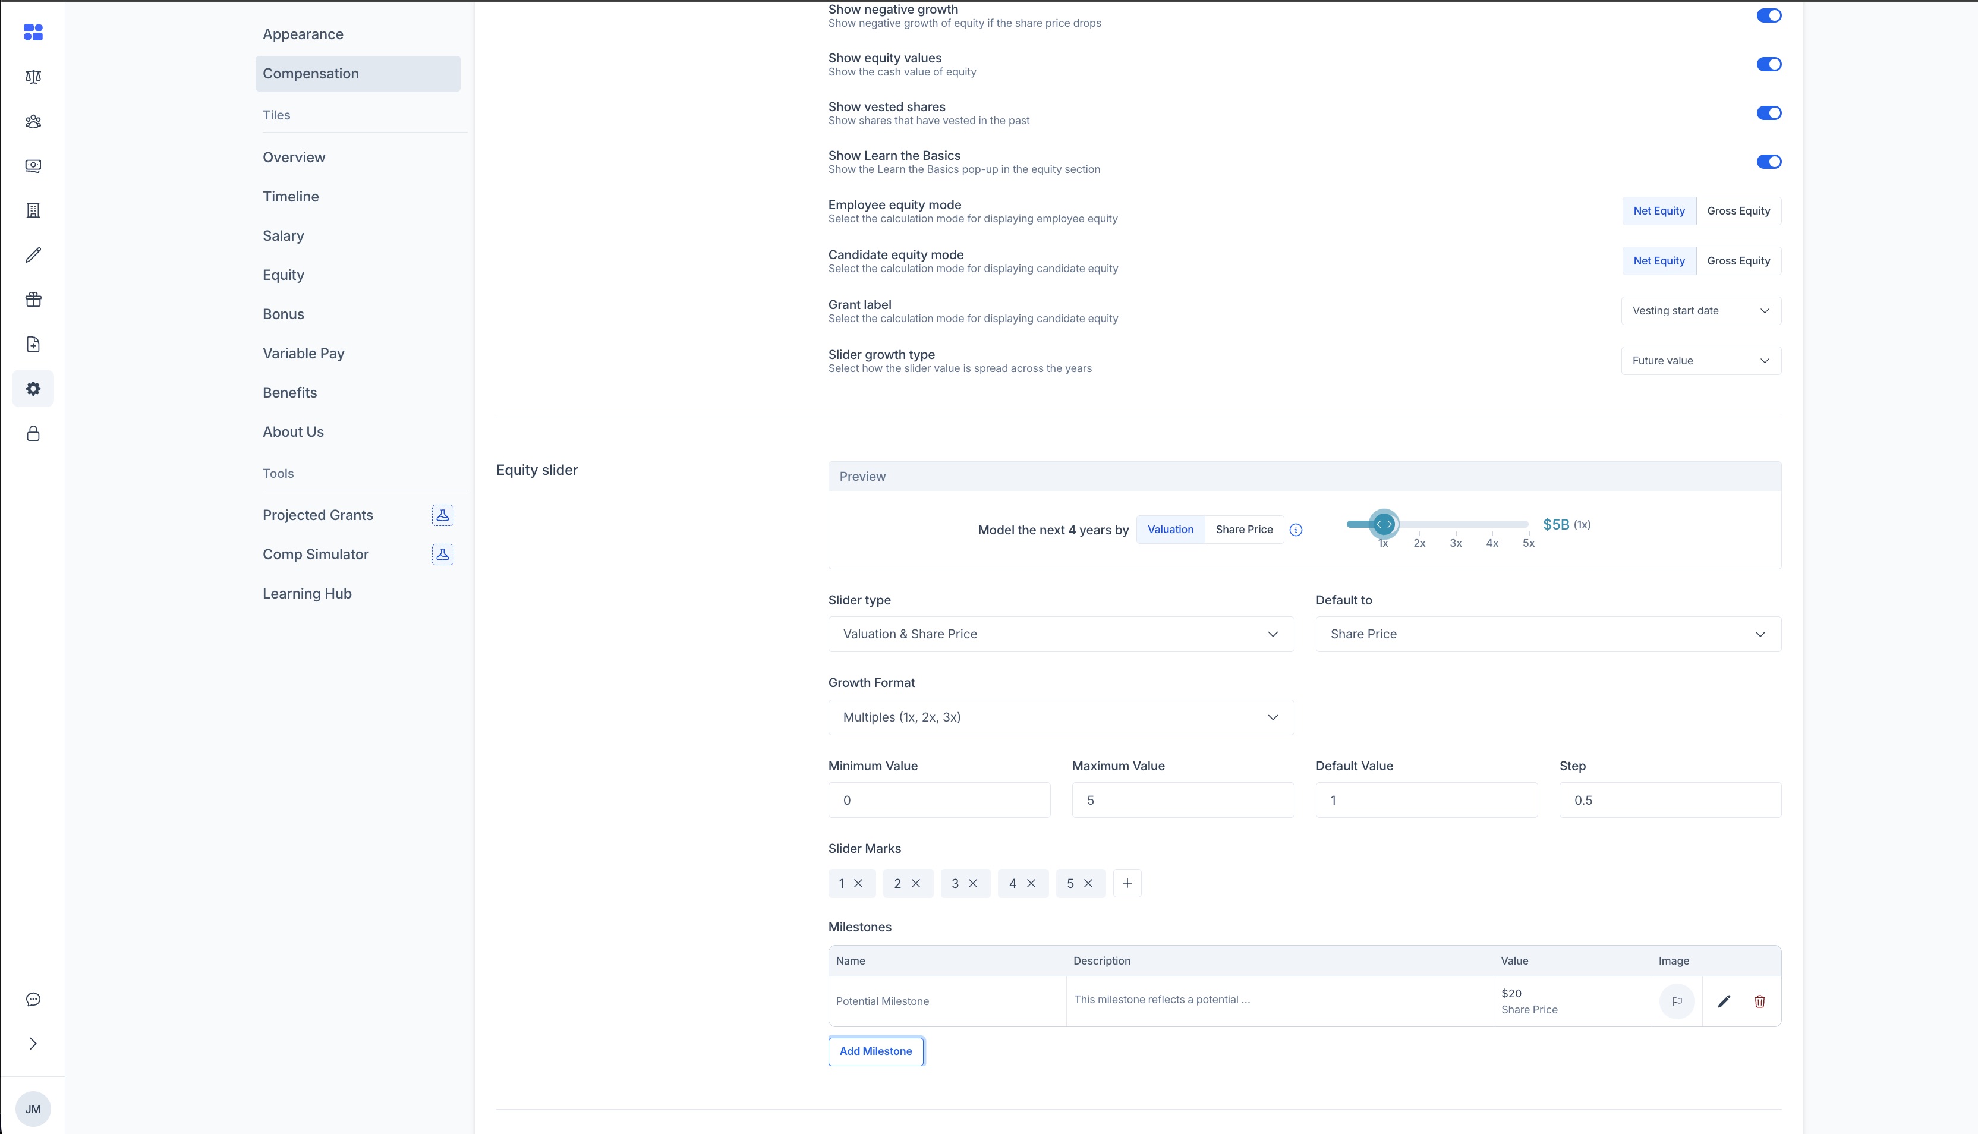This screenshot has width=1978, height=1134.
Task: Open the Compensation settings section
Action: point(357,73)
